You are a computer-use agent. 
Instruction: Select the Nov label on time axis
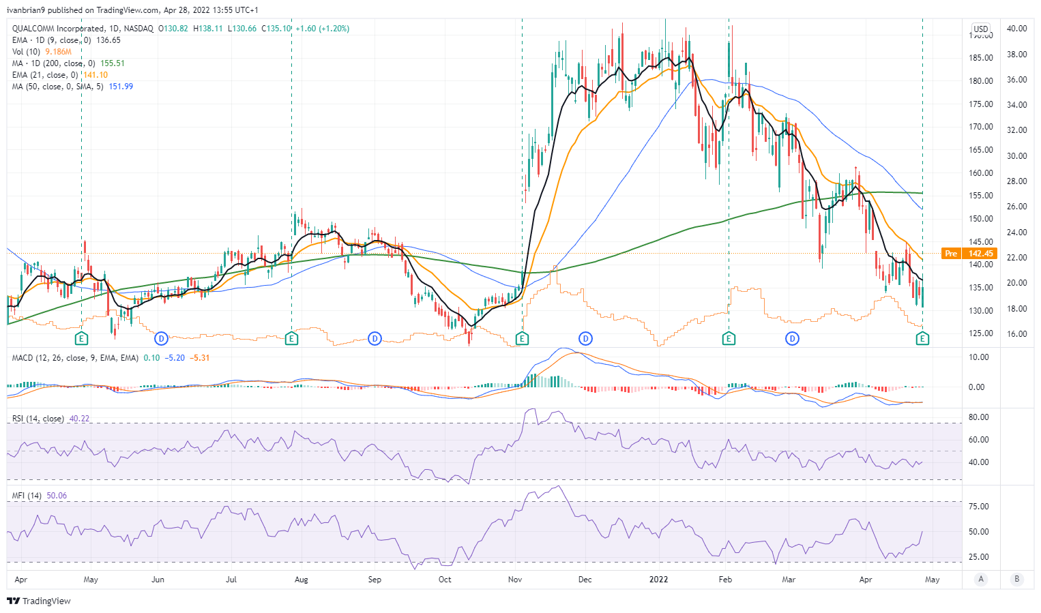point(515,580)
